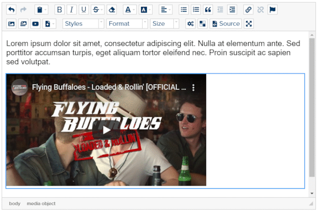Toggle the Show Blocks icon
This screenshot has height=213, width=318.
202,24
